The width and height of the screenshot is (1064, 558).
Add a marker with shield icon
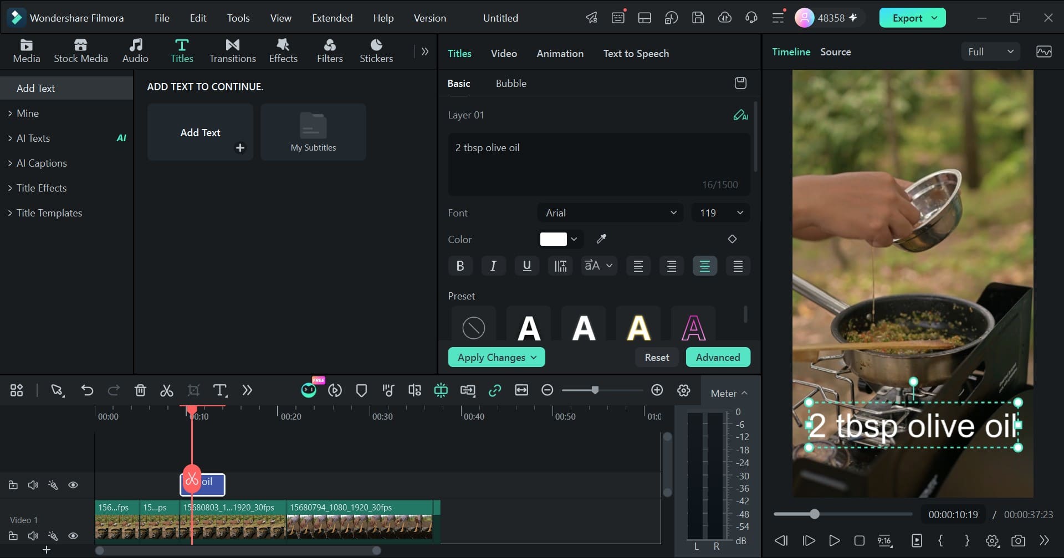[361, 390]
